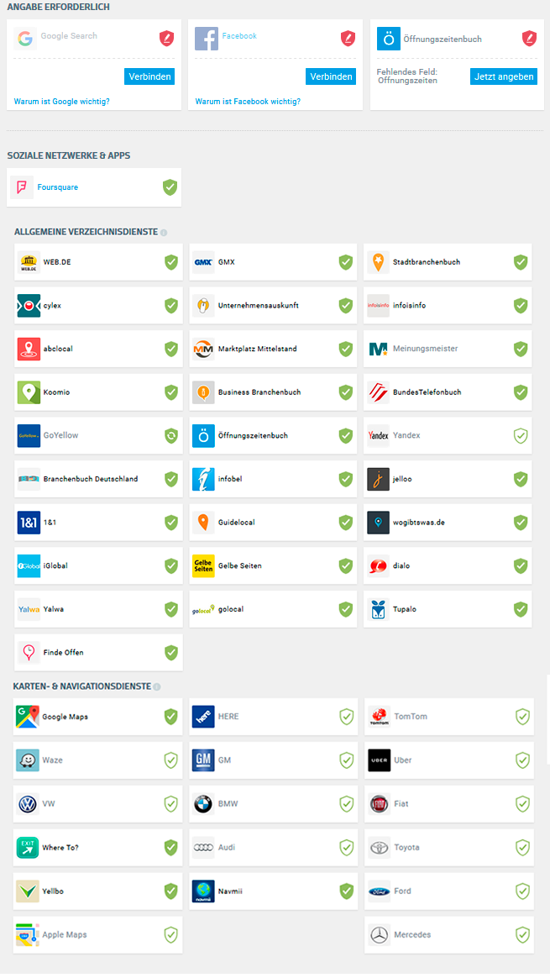Select the jelloo listing
The height and width of the screenshot is (978, 550).
pyautogui.click(x=448, y=479)
